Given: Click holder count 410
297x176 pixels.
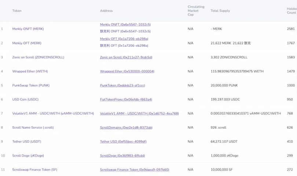Looking at the screenshot, I should (290, 142).
